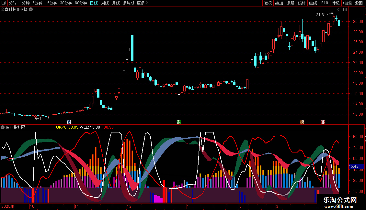Expand the 金富科技(日线) dropdown arrow
Image resolution: width=366 pixels, height=210 pixels.
click(x=31, y=10)
